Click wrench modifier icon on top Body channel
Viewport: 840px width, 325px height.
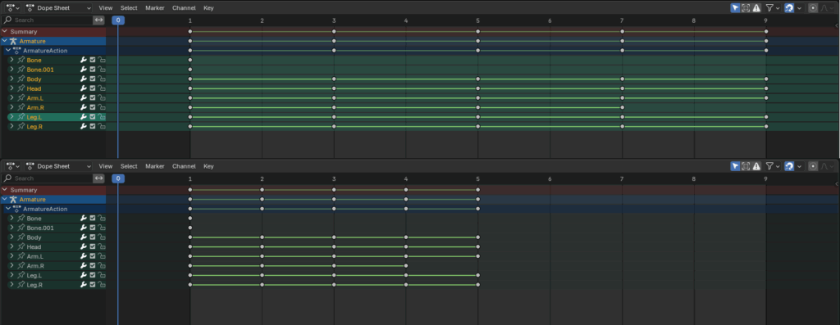tap(84, 79)
